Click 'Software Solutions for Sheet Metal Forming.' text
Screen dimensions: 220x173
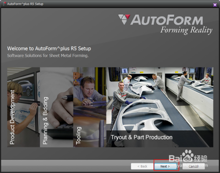[48, 55]
